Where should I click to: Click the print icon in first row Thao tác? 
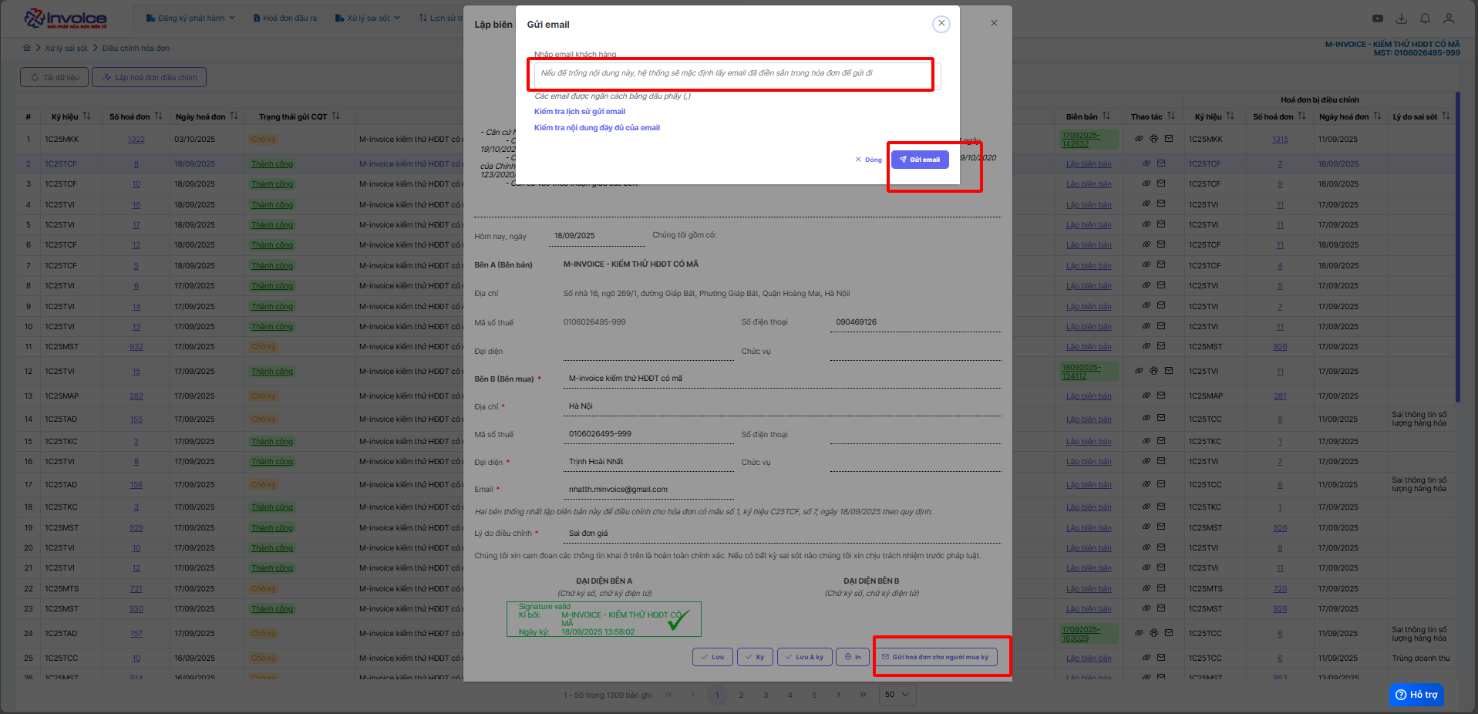[x=1153, y=140]
